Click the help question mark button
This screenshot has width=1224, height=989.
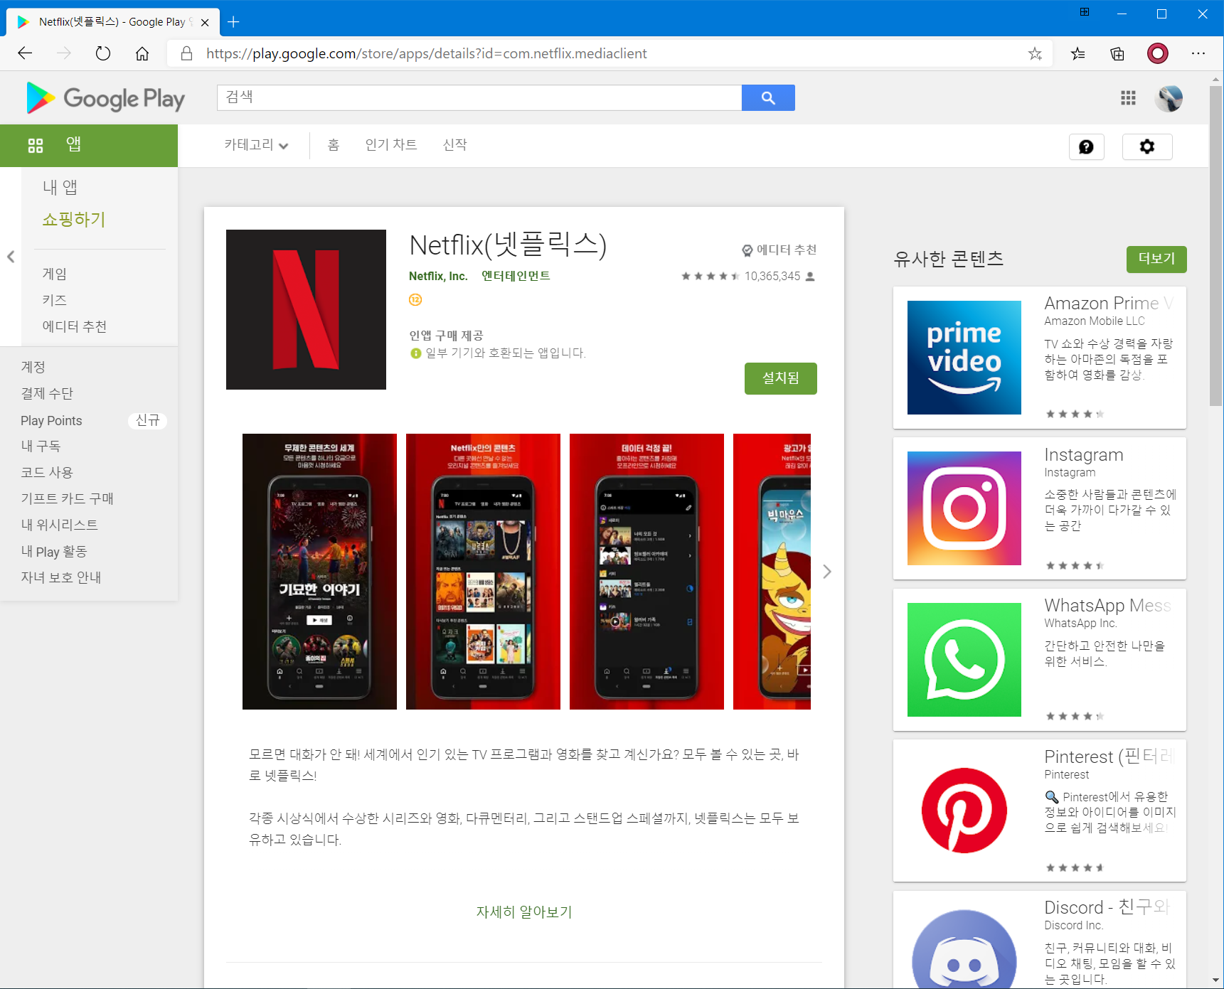click(x=1086, y=146)
